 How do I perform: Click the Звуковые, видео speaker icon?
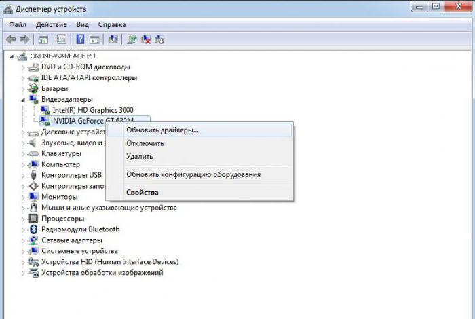(x=33, y=143)
